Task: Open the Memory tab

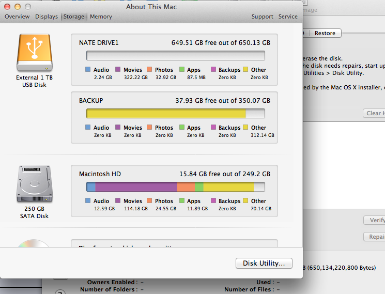Action: click(x=101, y=17)
